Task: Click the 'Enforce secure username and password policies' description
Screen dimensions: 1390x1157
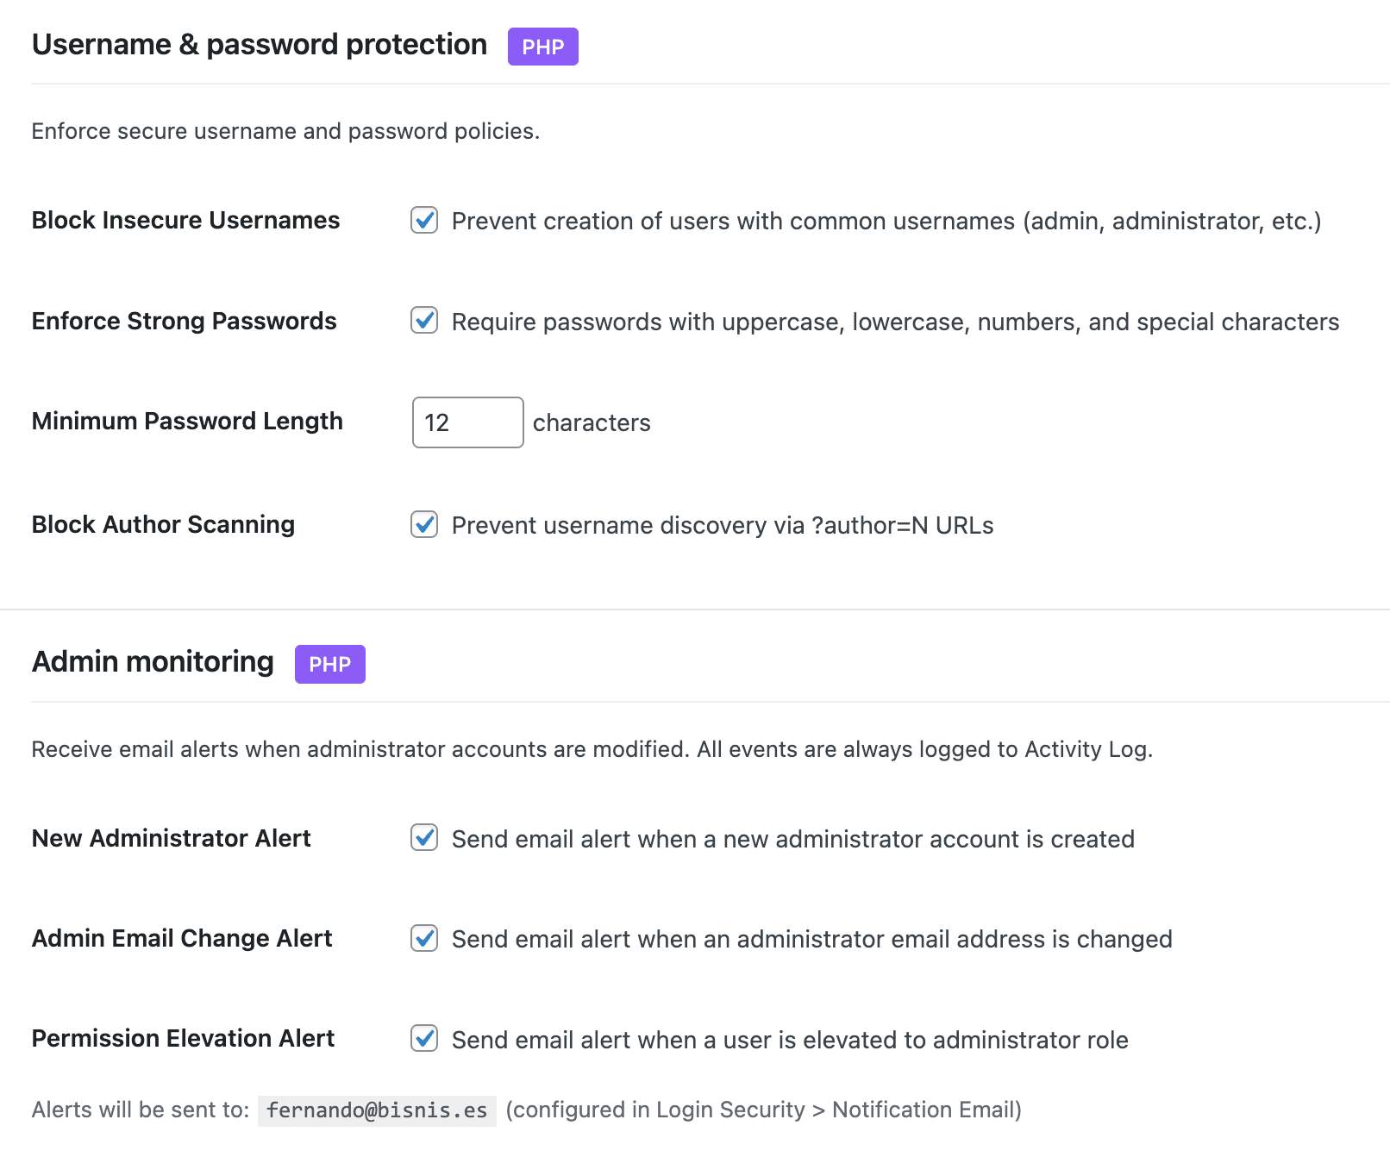Action: (285, 131)
